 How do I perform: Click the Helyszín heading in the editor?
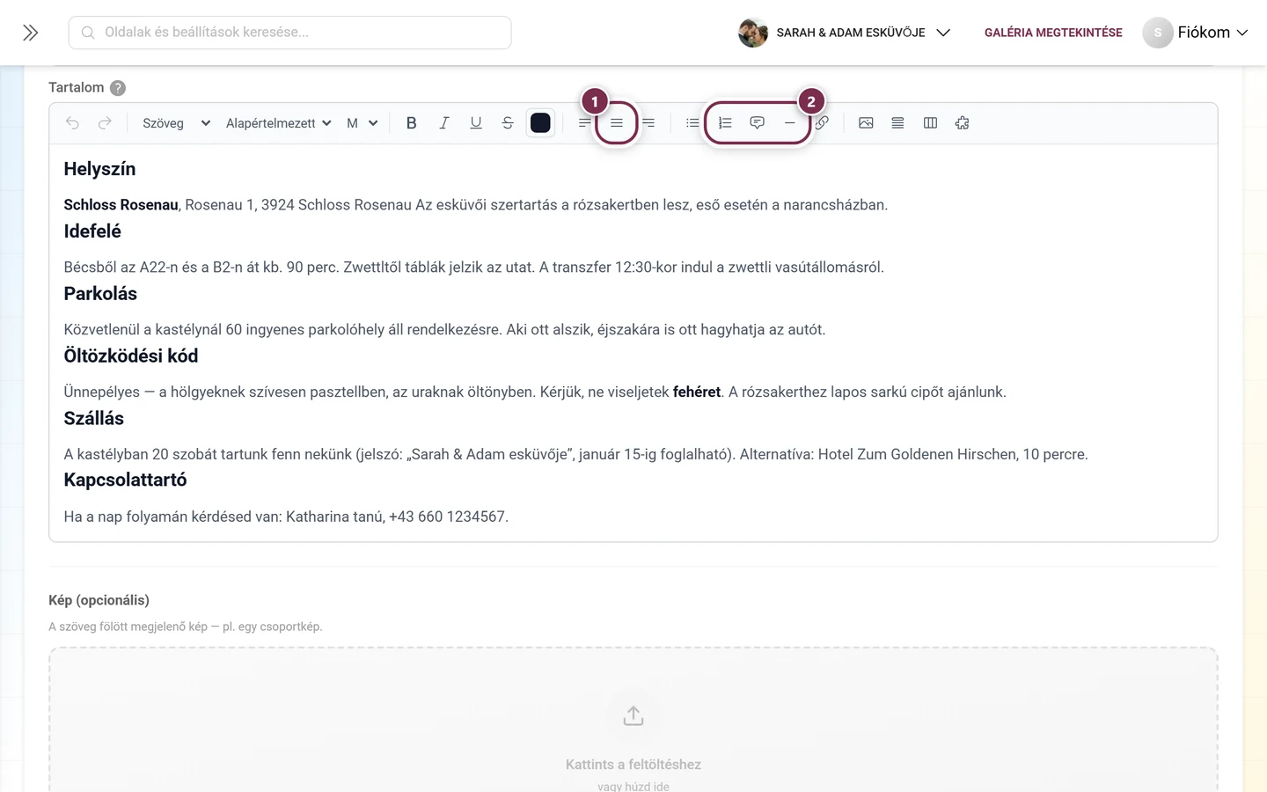[99, 169]
